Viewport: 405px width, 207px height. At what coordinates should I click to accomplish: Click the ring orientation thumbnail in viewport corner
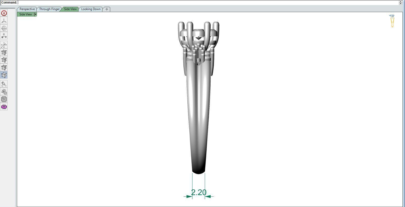tap(392, 21)
